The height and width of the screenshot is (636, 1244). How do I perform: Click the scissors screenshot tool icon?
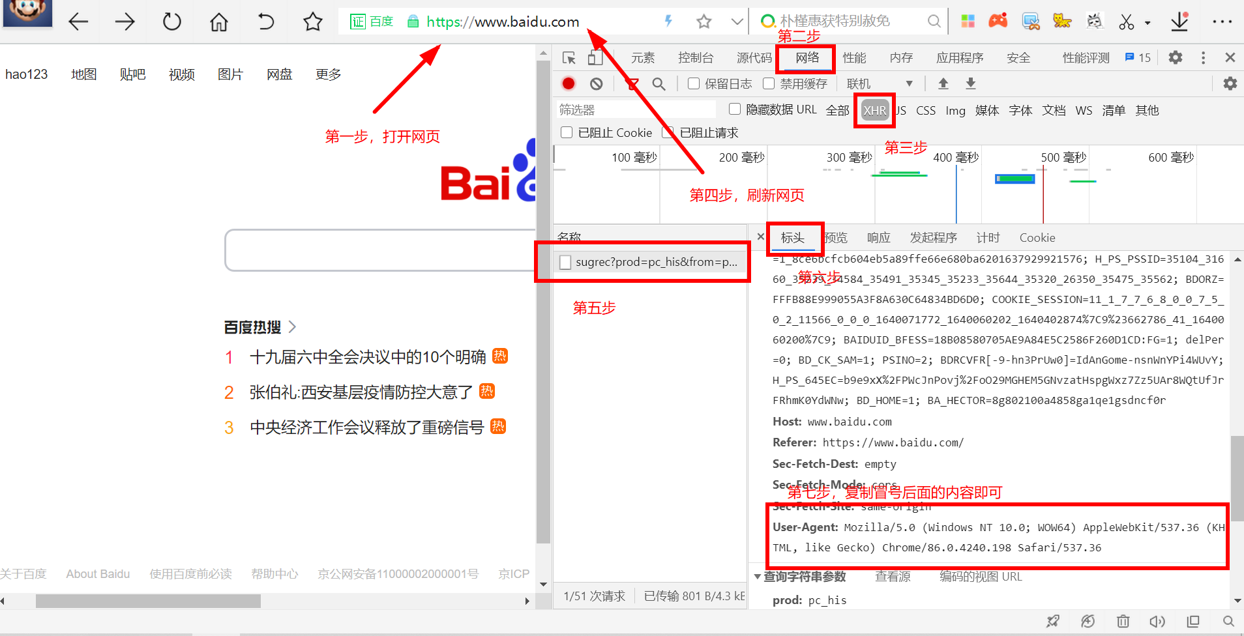1127,22
